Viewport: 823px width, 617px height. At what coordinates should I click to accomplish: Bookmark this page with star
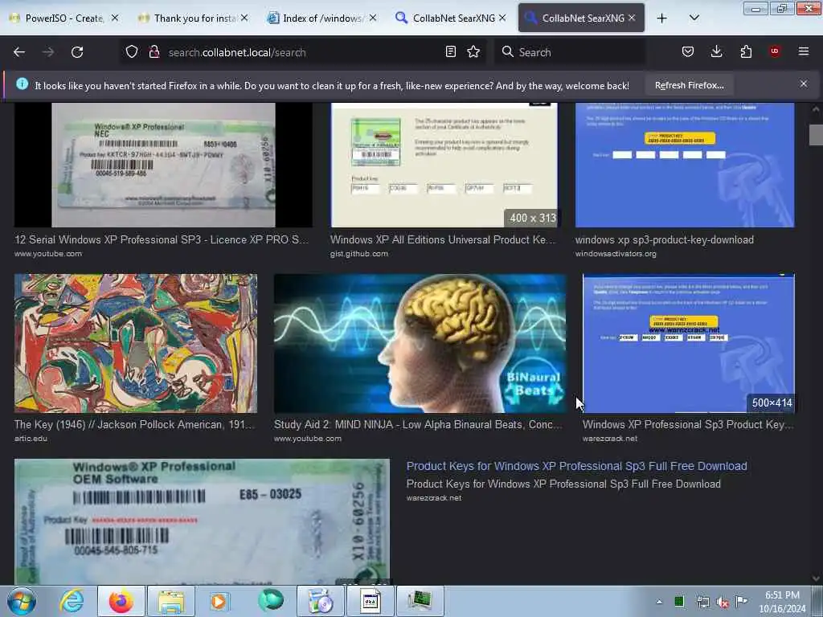[473, 51]
